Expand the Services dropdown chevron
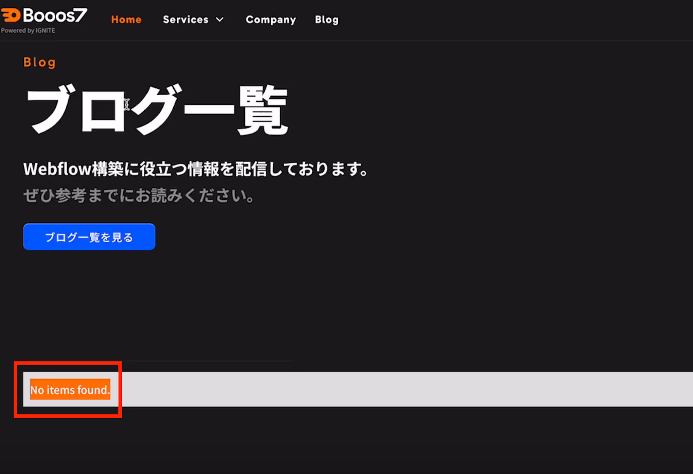The image size is (693, 474). point(220,20)
